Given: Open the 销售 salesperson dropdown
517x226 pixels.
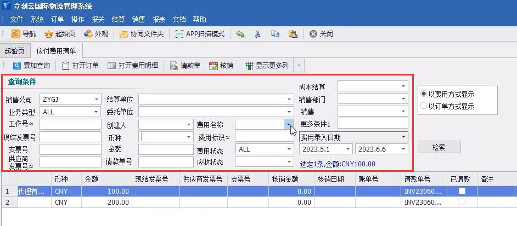Looking at the screenshot, I should click(403, 111).
